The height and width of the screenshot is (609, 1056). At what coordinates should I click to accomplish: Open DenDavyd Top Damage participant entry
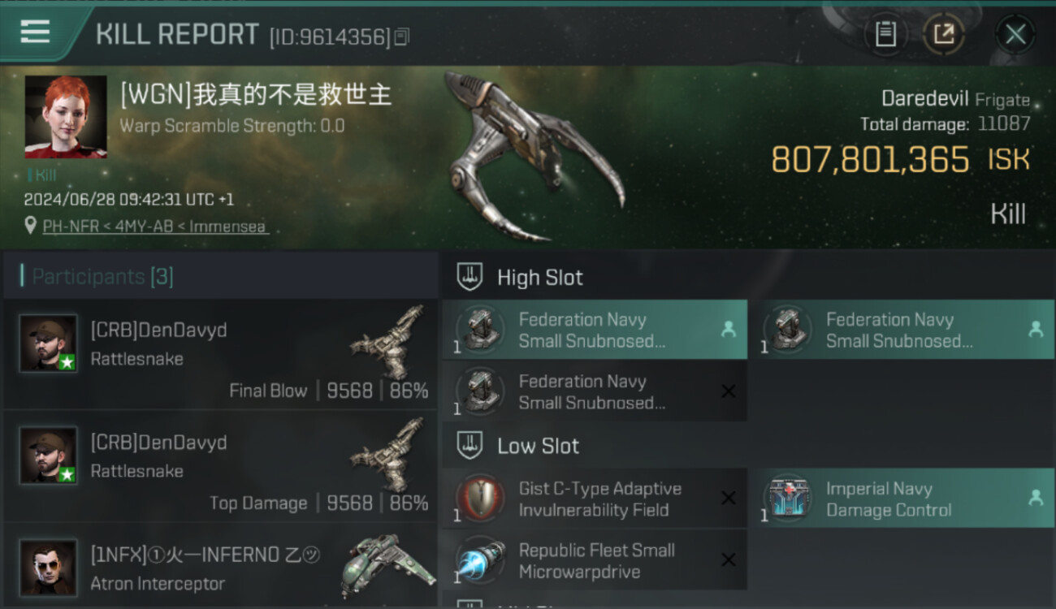(221, 466)
